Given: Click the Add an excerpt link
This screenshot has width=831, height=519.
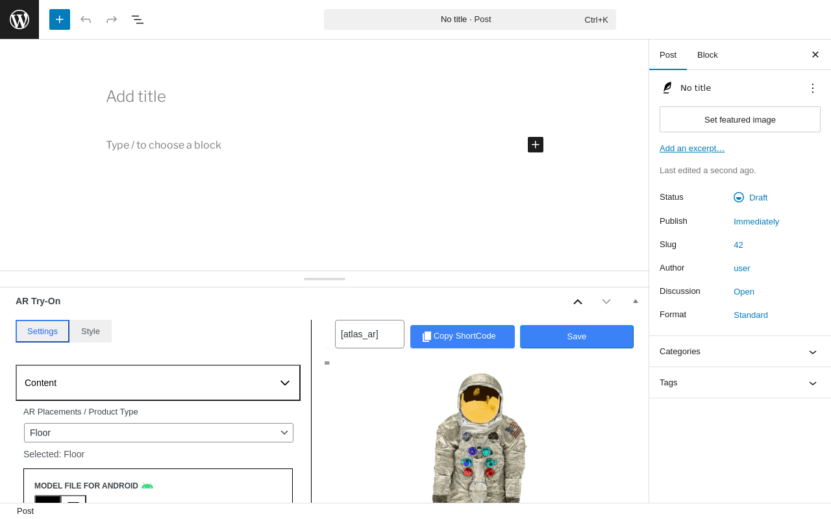Looking at the screenshot, I should click(692, 148).
